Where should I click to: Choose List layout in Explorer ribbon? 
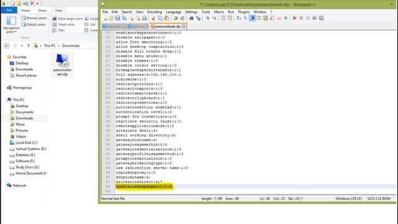(90, 24)
